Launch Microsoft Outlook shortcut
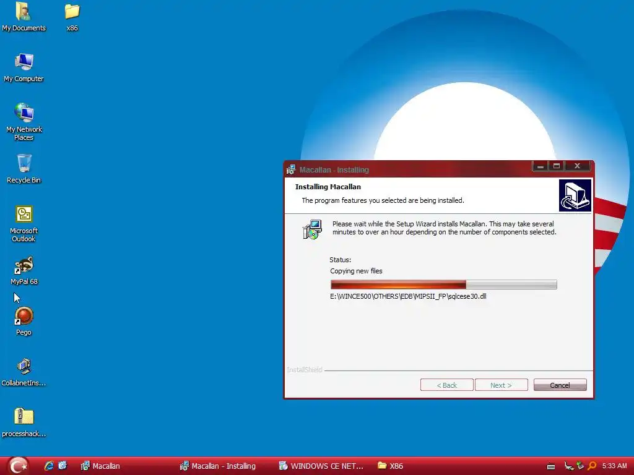Image resolution: width=634 pixels, height=475 pixels. click(24, 223)
